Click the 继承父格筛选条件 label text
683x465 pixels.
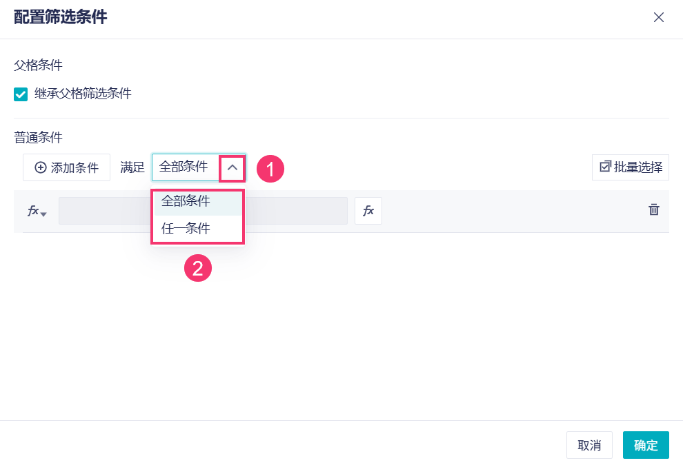pos(83,94)
